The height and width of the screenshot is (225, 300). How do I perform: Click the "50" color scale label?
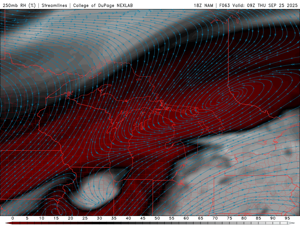[x=157, y=218]
